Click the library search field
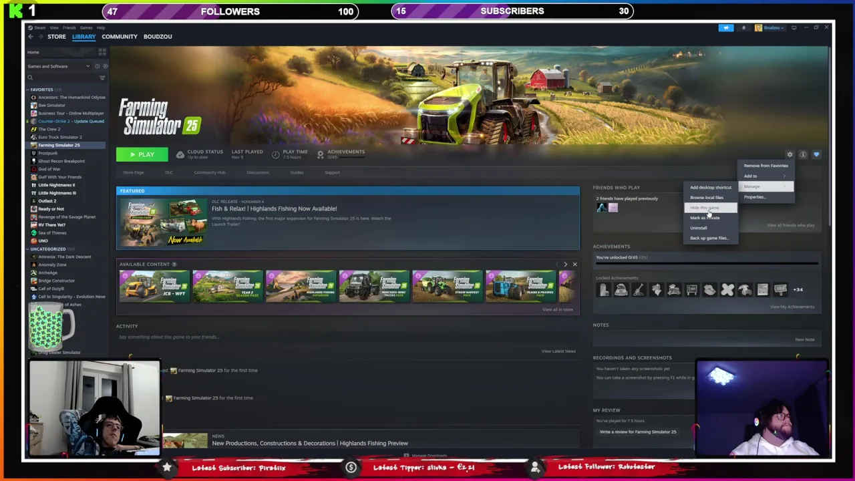 coord(61,78)
